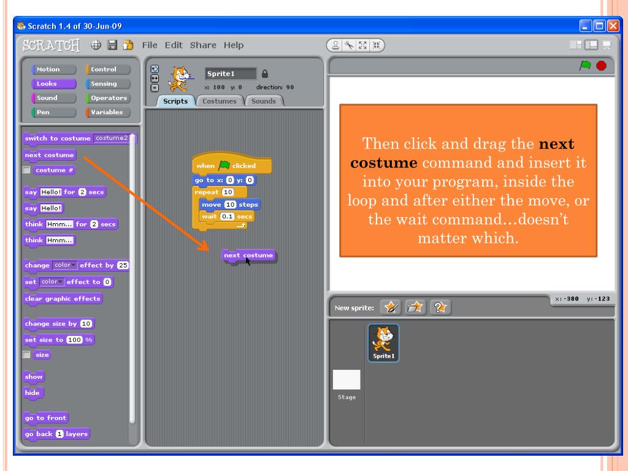The width and height of the screenshot is (628, 471).
Task: Switch to the Sounds tab
Action: 264,101
